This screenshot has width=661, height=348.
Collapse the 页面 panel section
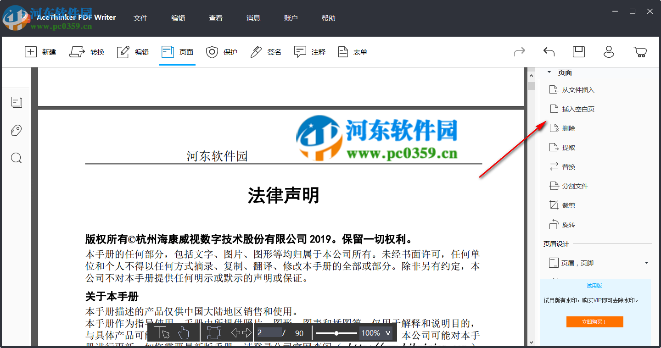click(549, 72)
